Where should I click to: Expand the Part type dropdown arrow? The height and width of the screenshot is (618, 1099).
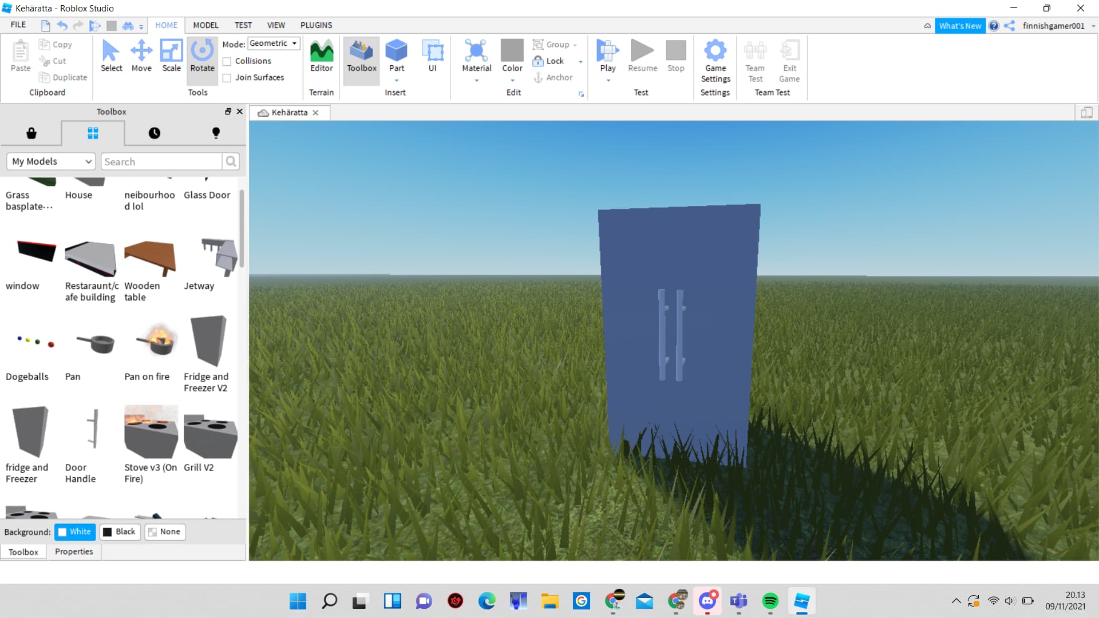click(x=396, y=80)
